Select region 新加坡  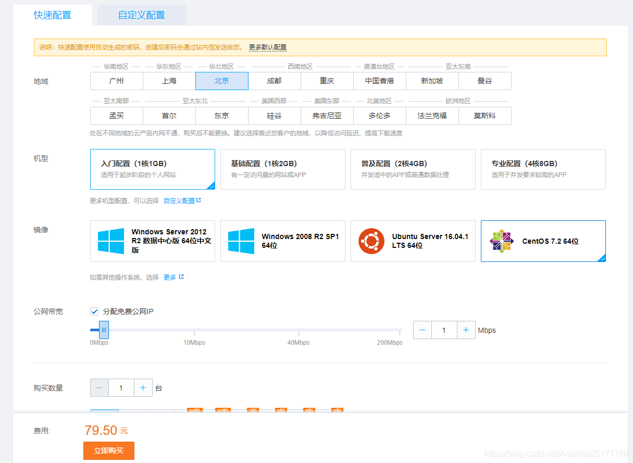(x=432, y=81)
